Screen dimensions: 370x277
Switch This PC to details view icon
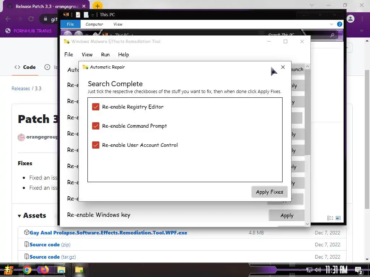[330, 218]
